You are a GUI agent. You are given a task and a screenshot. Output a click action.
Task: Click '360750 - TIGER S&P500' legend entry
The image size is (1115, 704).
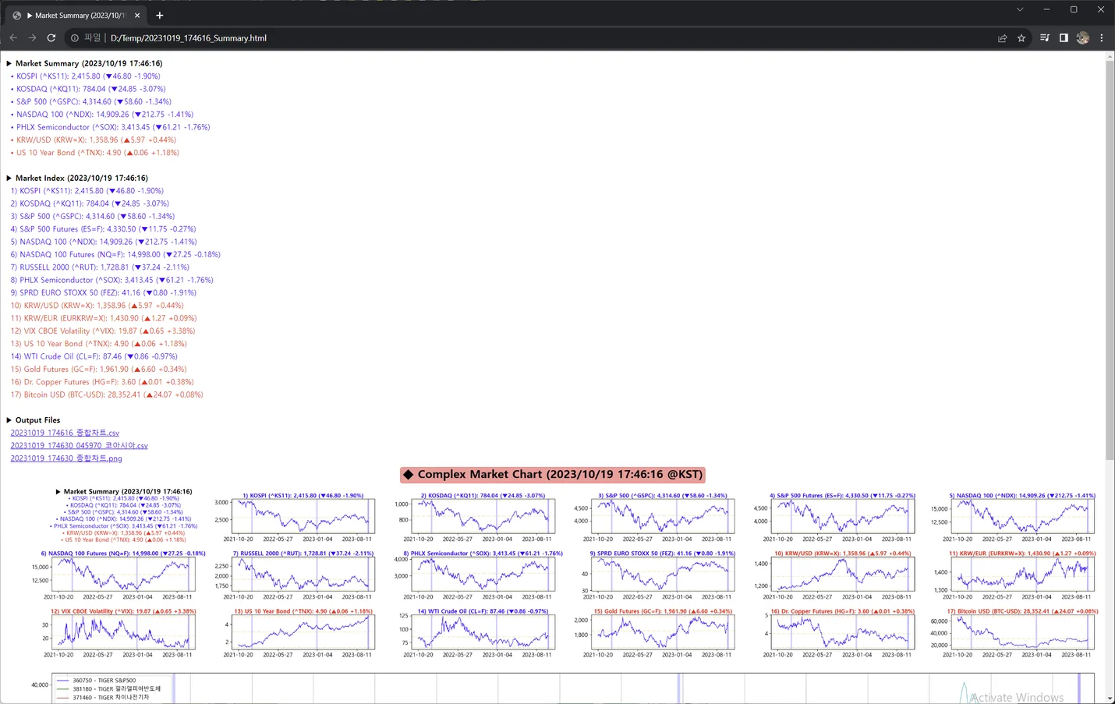(x=97, y=681)
